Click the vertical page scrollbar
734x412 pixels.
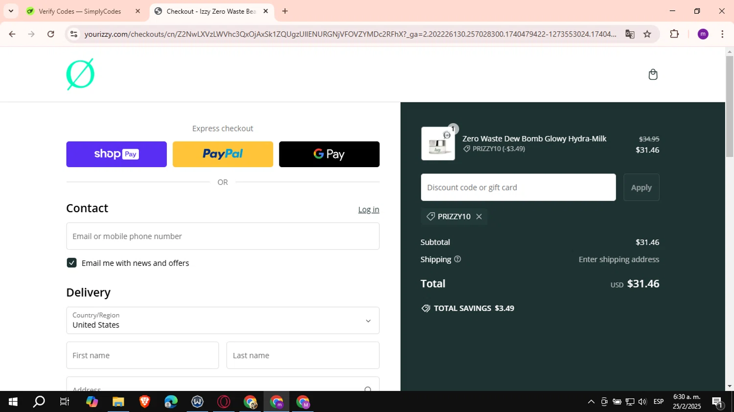click(x=730, y=107)
